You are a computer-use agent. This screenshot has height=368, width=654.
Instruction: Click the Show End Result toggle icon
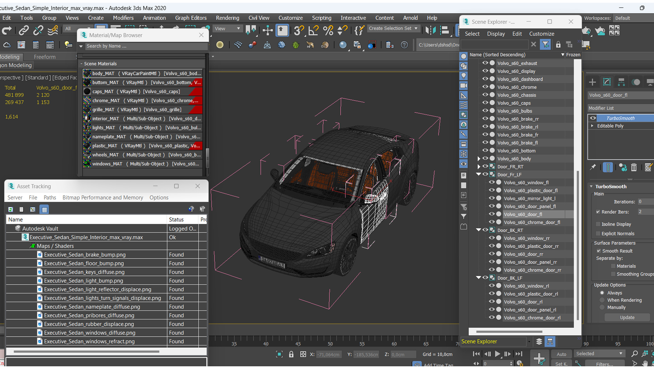(x=608, y=167)
